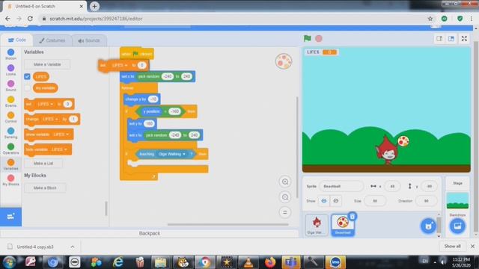The width and height of the screenshot is (479, 269).
Task: Click the sprite y position field
Action: click(429, 186)
